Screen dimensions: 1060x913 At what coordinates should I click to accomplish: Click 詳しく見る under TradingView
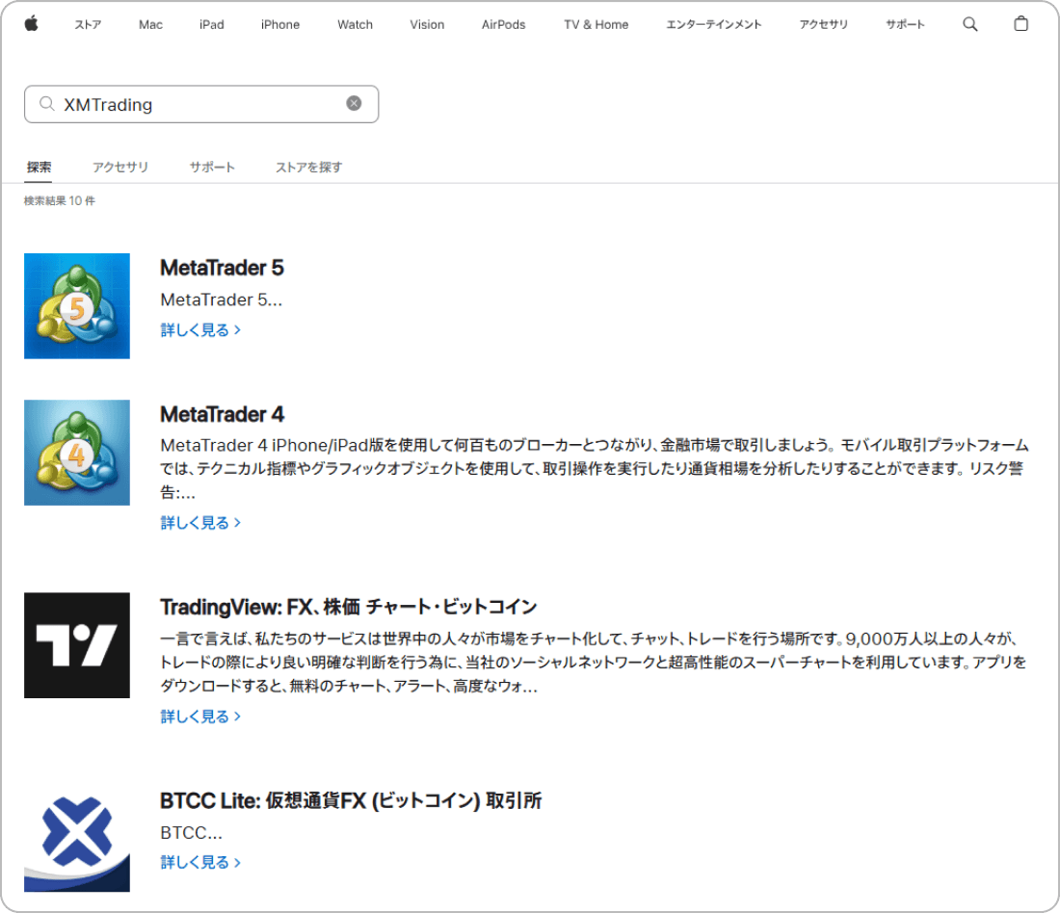tap(200, 717)
